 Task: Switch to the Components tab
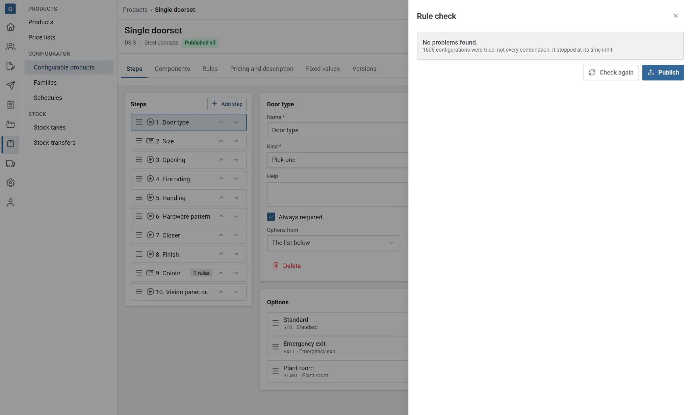pyautogui.click(x=172, y=69)
